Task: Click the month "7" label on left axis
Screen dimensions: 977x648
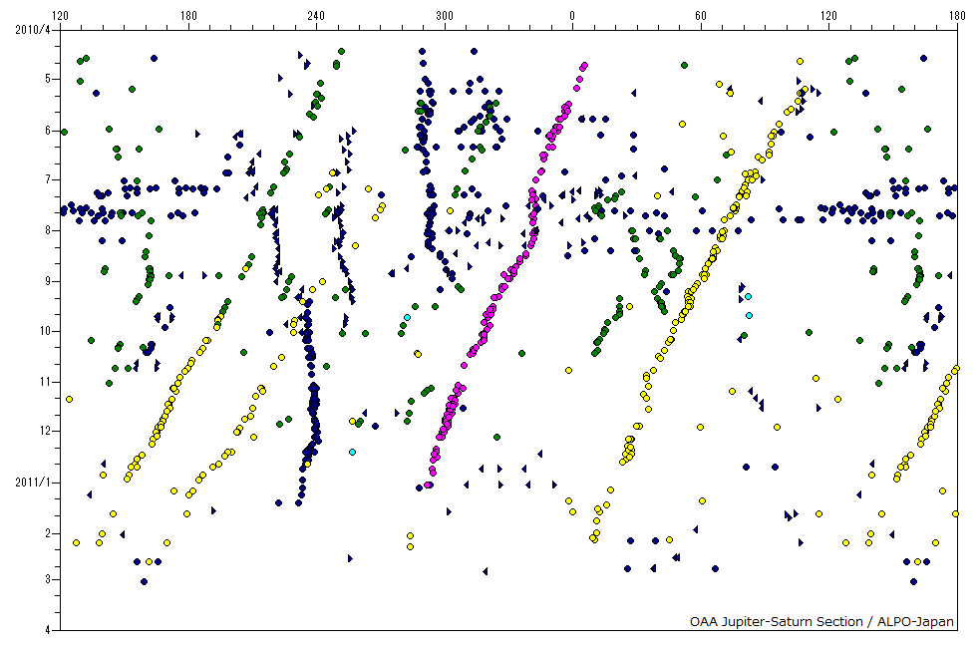Action: 48,180
